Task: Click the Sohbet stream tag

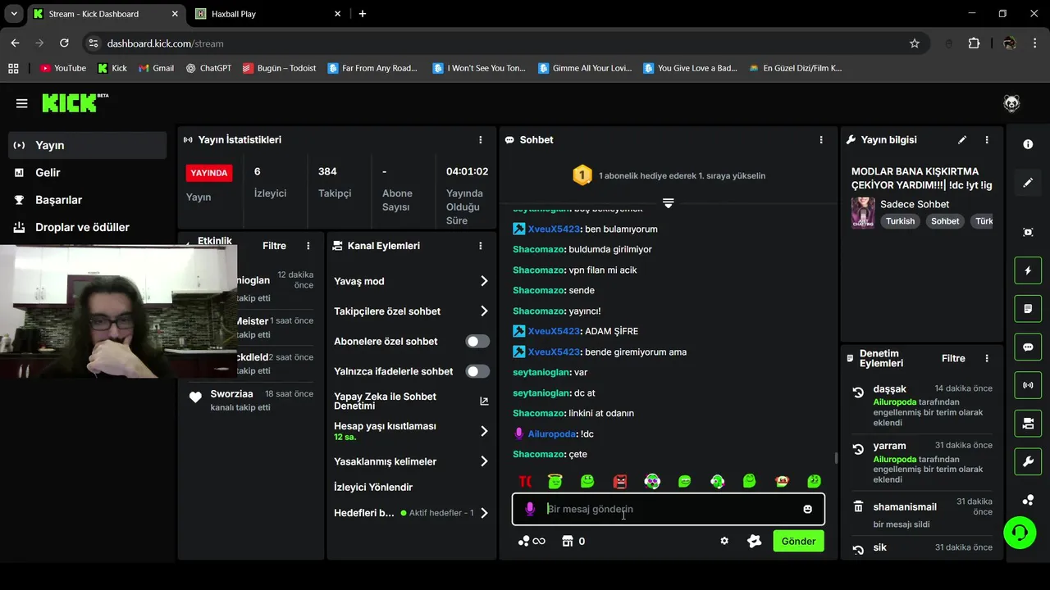Action: (x=945, y=221)
